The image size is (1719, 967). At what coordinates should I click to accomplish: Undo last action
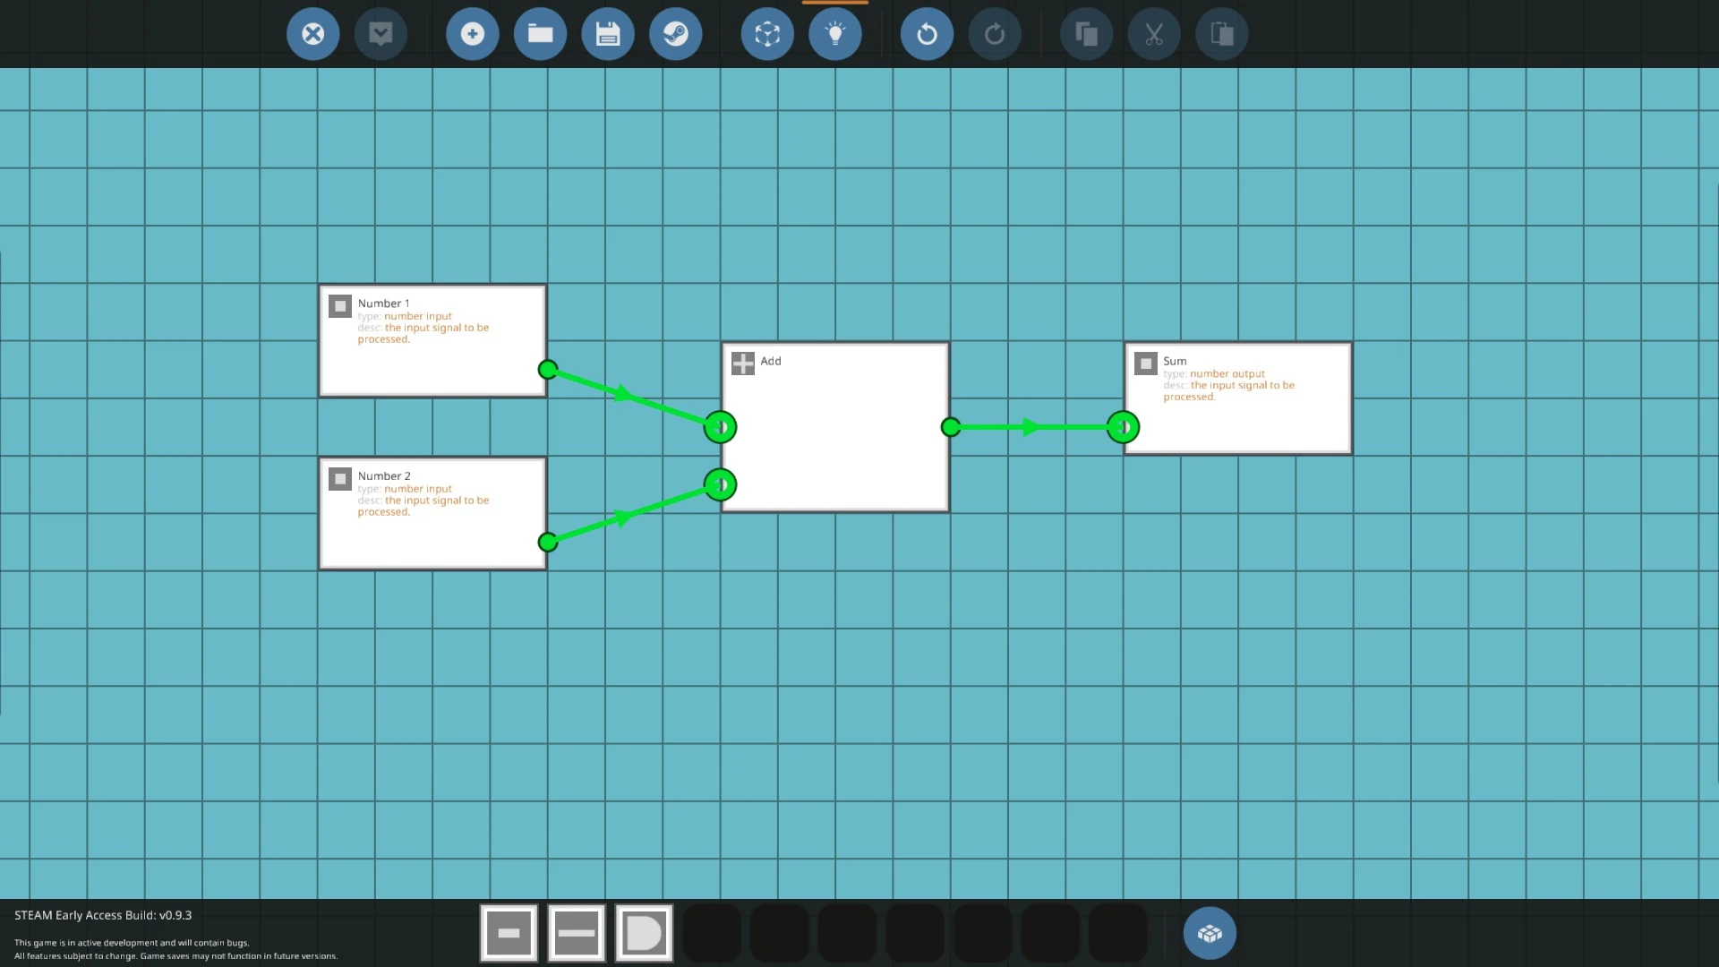[x=927, y=34]
